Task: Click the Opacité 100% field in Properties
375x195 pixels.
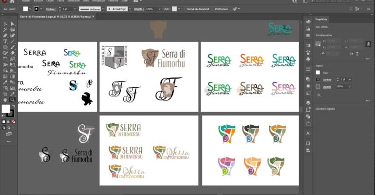Action: point(339,86)
